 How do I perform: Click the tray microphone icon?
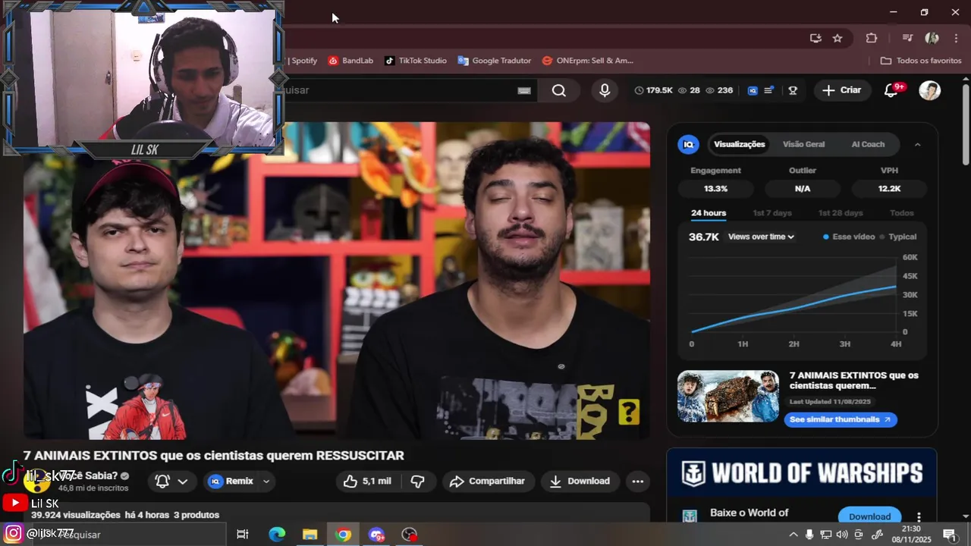point(809,535)
